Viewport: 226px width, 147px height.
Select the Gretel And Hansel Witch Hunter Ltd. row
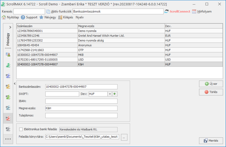click(x=119, y=36)
